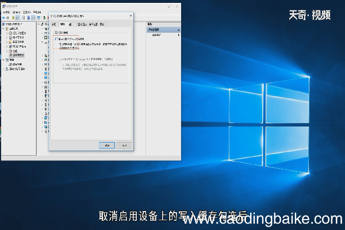Click the blue Back arrow in the toolbar

click(3, 18)
